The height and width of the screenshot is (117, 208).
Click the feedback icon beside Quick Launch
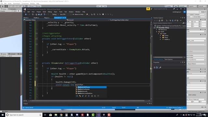pos(152,9)
